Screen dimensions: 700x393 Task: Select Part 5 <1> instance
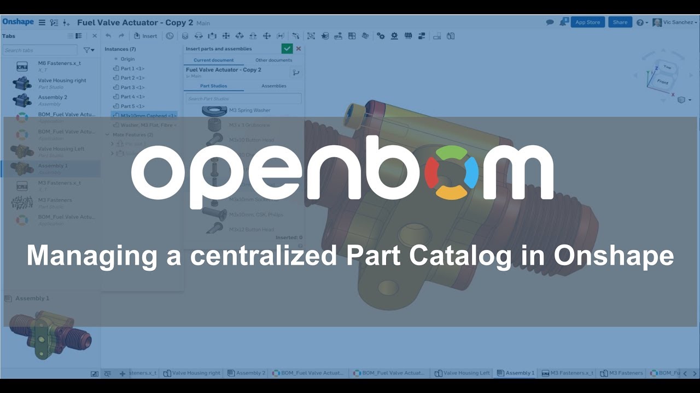(x=129, y=106)
